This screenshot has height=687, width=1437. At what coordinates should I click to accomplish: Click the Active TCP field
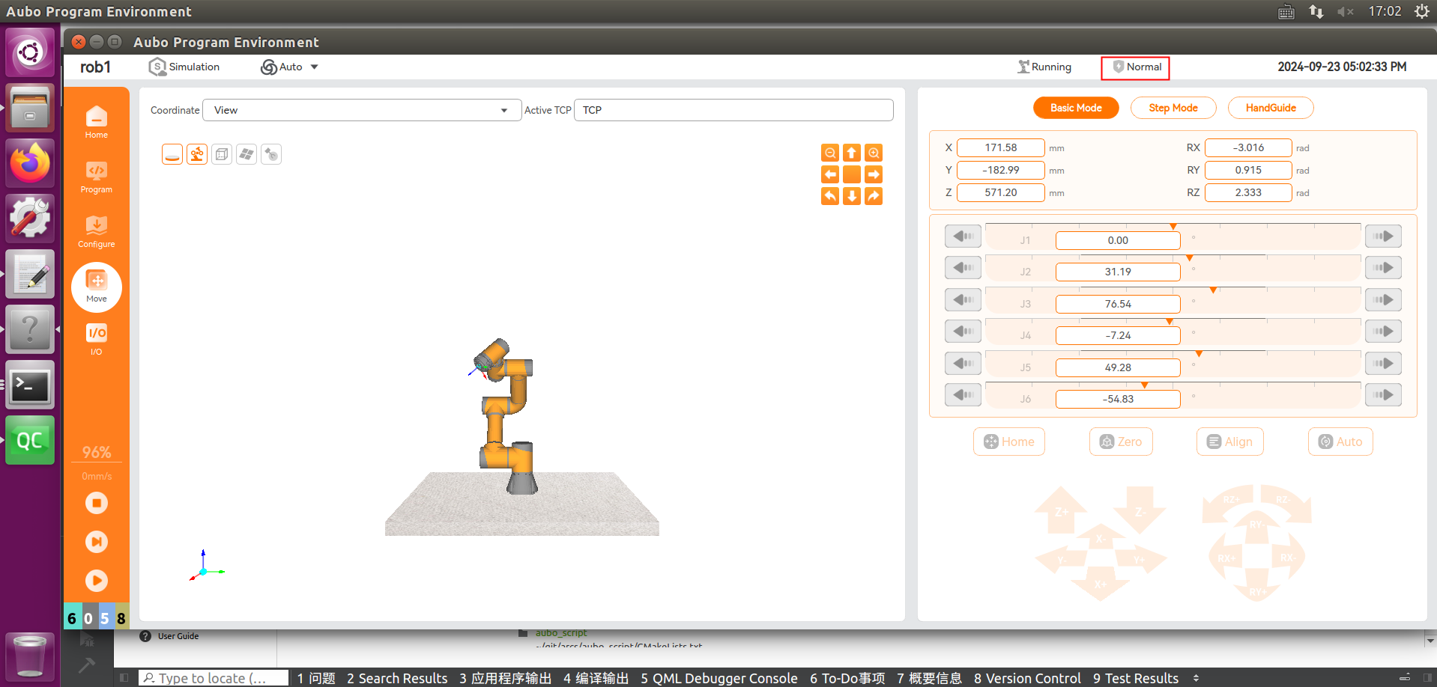click(x=733, y=110)
